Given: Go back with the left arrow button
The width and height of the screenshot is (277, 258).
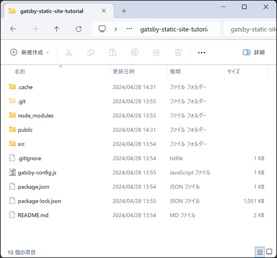Looking at the screenshot, I should pyautogui.click(x=13, y=29).
